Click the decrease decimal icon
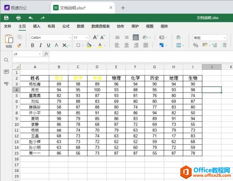Viewport: 233px width, 181px height. [x=215, y=45]
